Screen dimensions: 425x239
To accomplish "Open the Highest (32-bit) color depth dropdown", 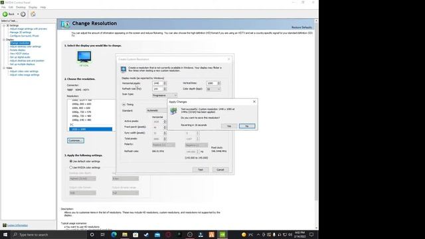I will pyautogui.click(x=82, y=179).
